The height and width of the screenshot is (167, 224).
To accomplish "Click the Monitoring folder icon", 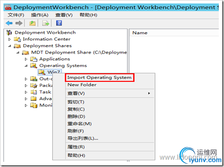I will tap(34, 105).
